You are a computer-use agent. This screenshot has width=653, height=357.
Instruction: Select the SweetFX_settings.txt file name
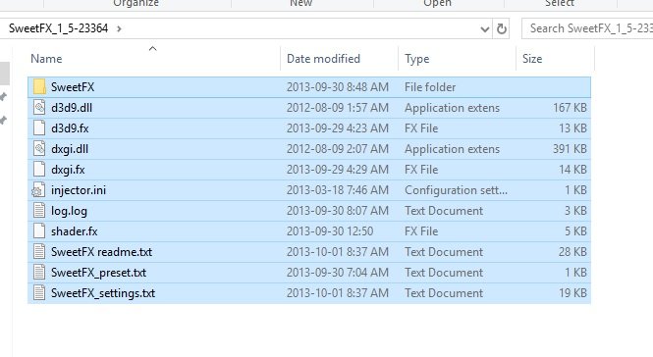[103, 293]
